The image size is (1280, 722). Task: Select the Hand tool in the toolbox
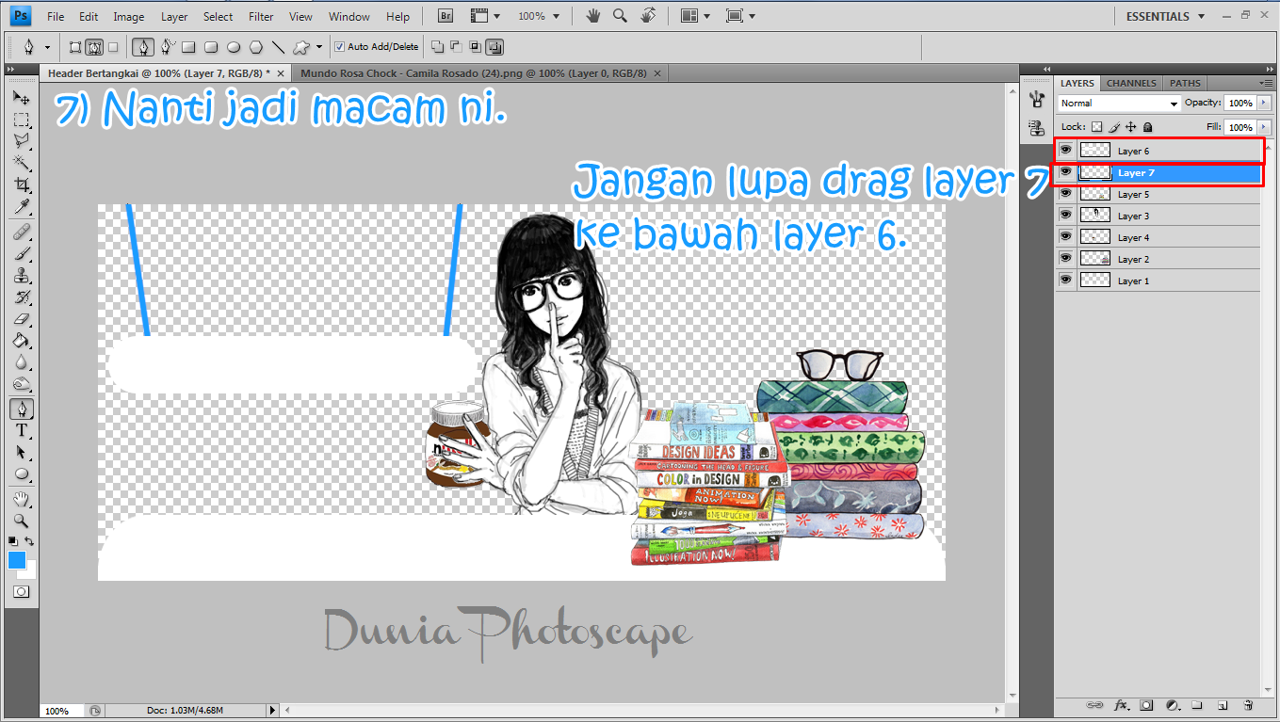click(22, 499)
